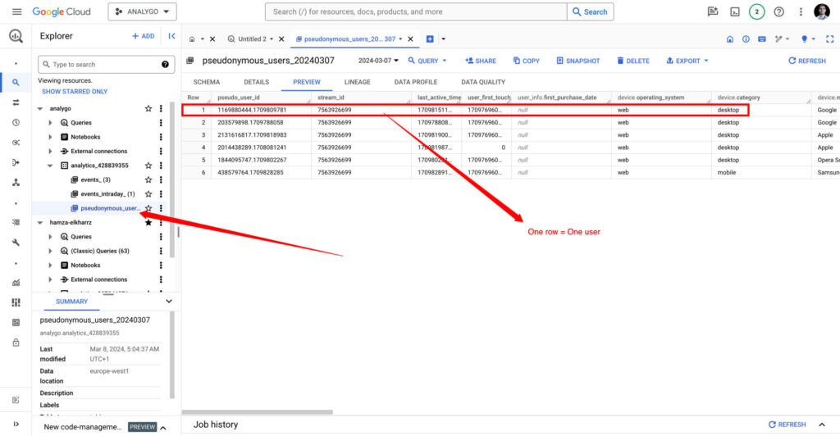Expand the Notebooks node under analygo

coord(50,137)
